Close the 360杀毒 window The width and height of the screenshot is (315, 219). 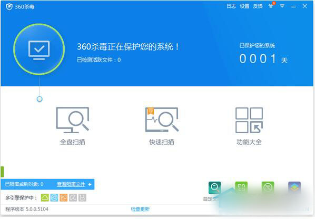click(305, 6)
